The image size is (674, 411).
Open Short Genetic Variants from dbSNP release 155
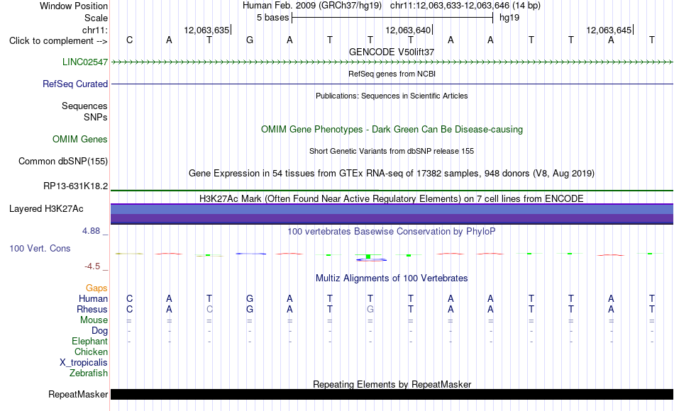[x=392, y=151]
